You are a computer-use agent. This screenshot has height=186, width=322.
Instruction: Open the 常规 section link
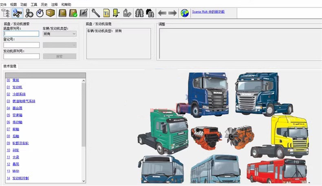[15, 80]
